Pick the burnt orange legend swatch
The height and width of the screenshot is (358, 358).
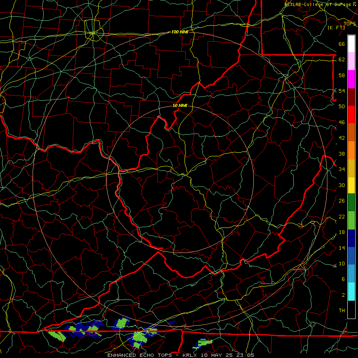pos(351,132)
